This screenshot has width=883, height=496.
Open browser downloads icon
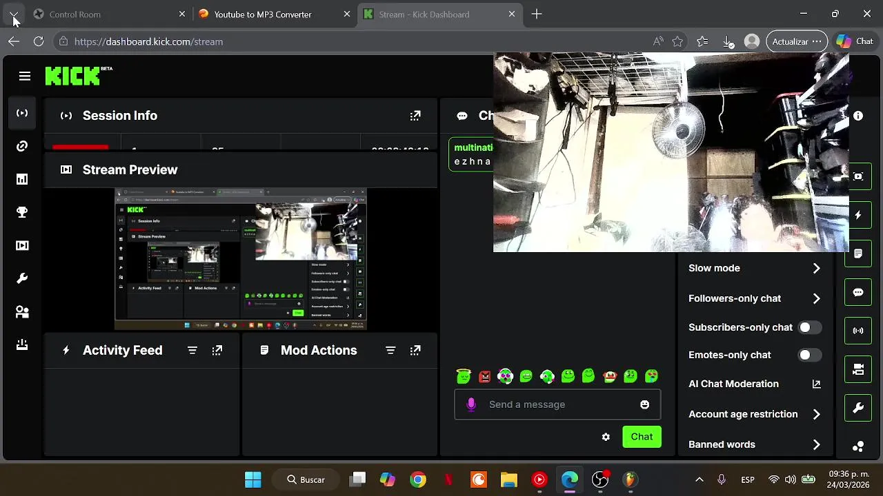pos(728,42)
